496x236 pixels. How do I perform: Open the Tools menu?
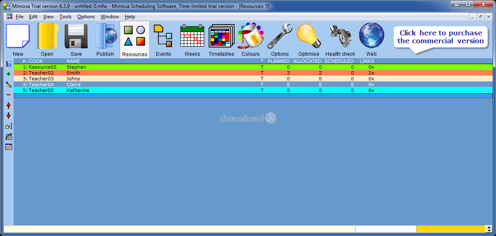(65, 17)
